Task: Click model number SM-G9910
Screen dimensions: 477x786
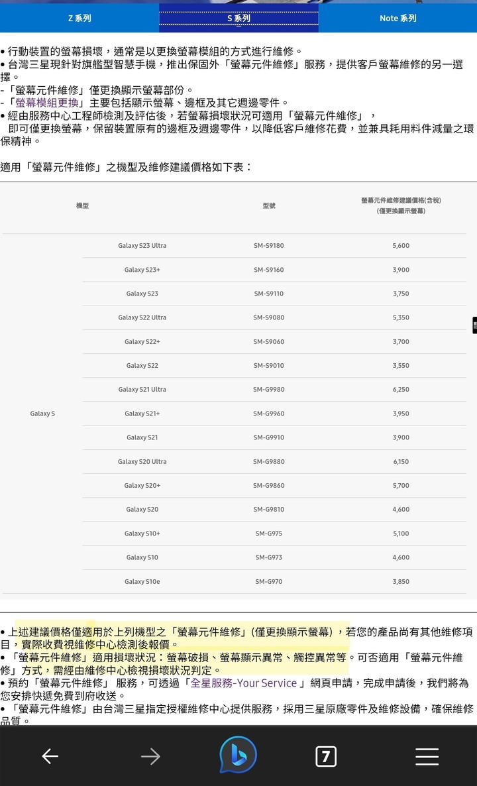Action: pos(268,437)
